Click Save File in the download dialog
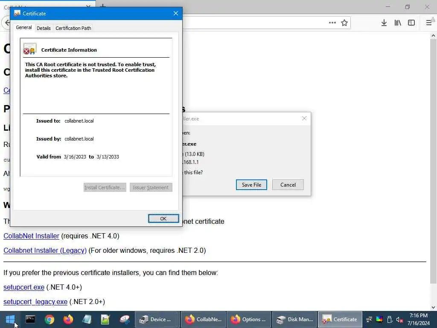This screenshot has width=437, height=328. pyautogui.click(x=251, y=184)
